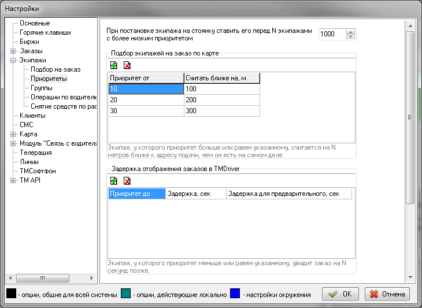Select Подбор на заказ in tree
The height and width of the screenshot is (308, 422).
click(x=55, y=69)
